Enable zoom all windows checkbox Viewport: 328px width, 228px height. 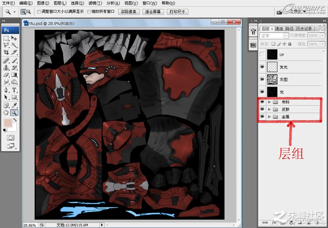tap(89, 12)
